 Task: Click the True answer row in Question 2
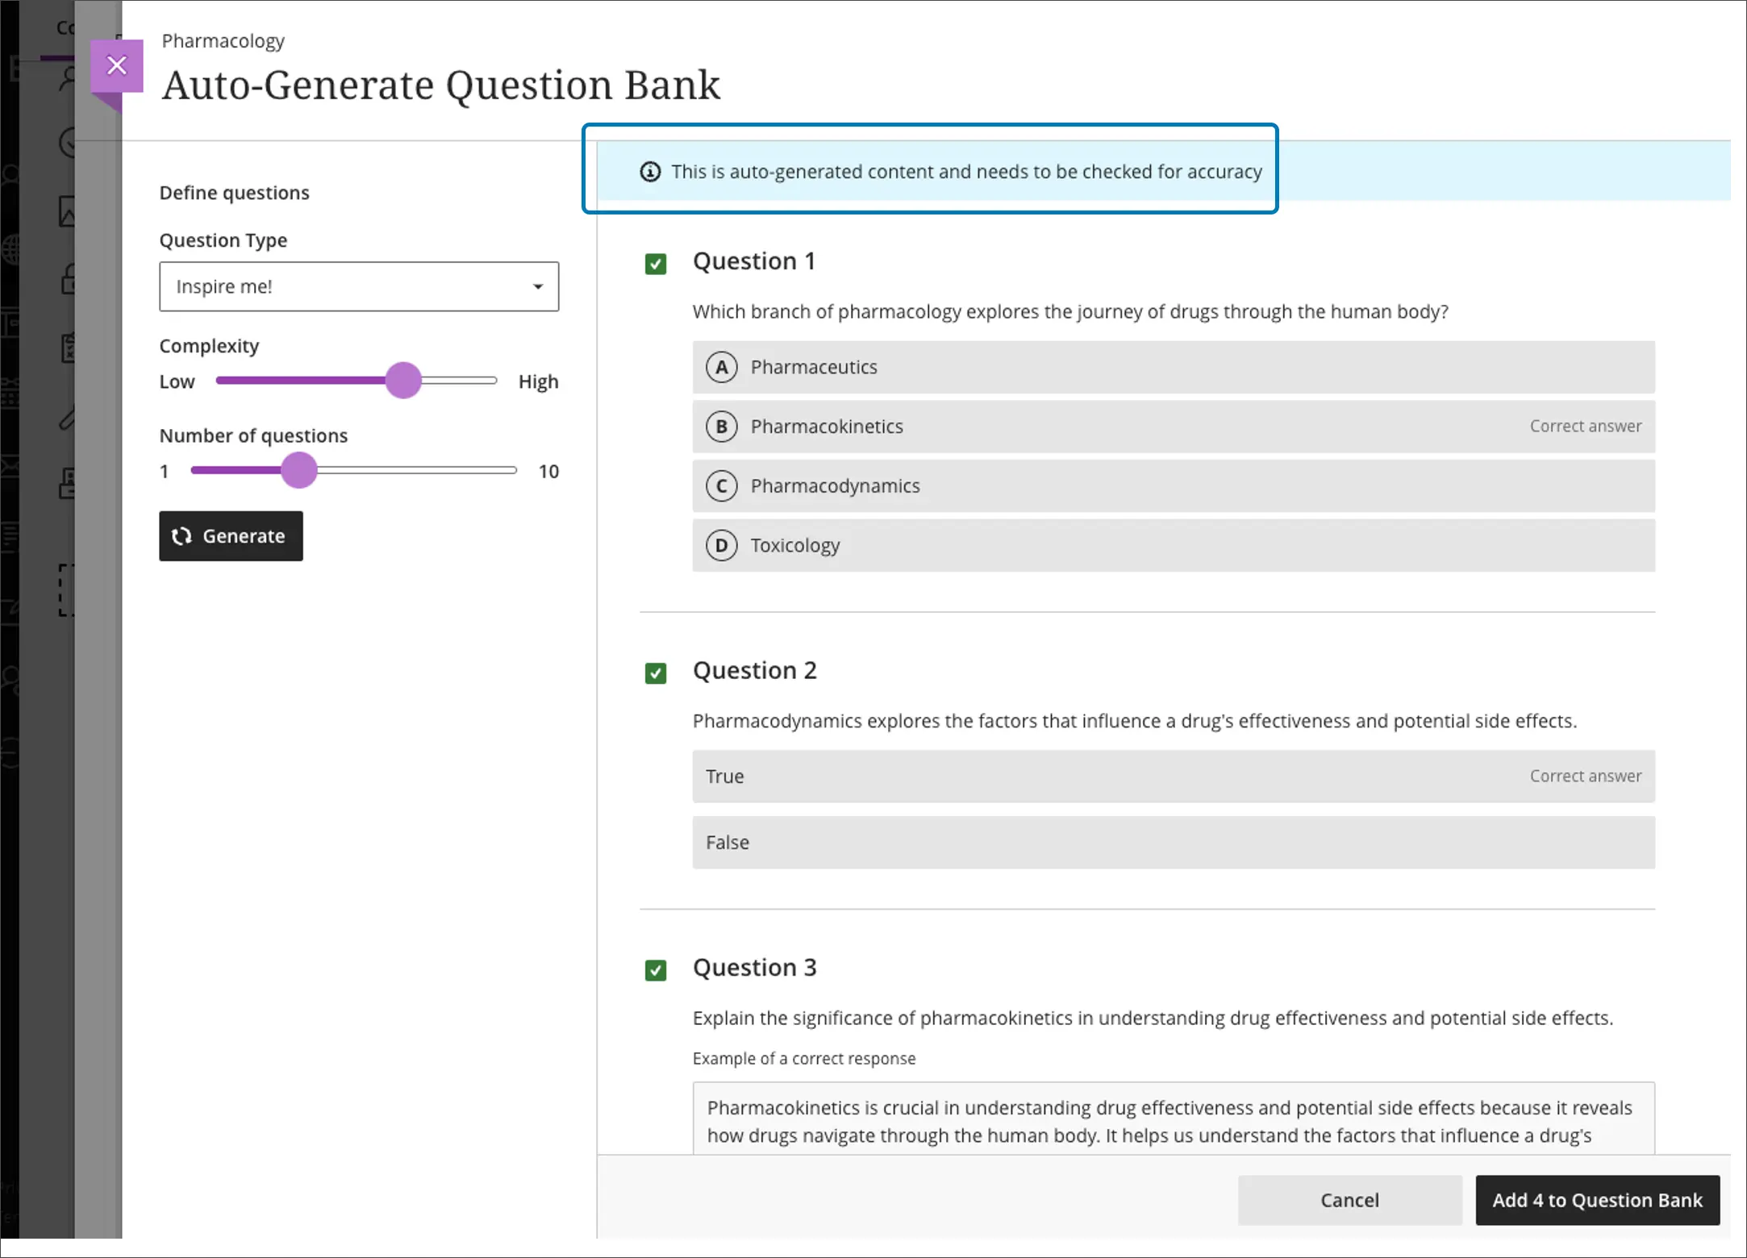click(x=1173, y=777)
